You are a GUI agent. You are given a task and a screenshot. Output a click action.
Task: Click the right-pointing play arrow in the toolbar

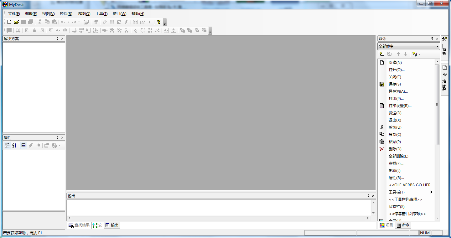click(150, 22)
